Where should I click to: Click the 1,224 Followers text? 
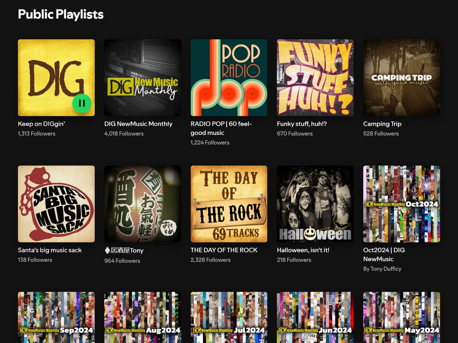pos(210,143)
